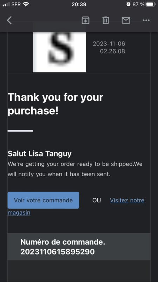158x282 pixels.
Task: Go back using the left chevron arrow
Action: pos(9,20)
